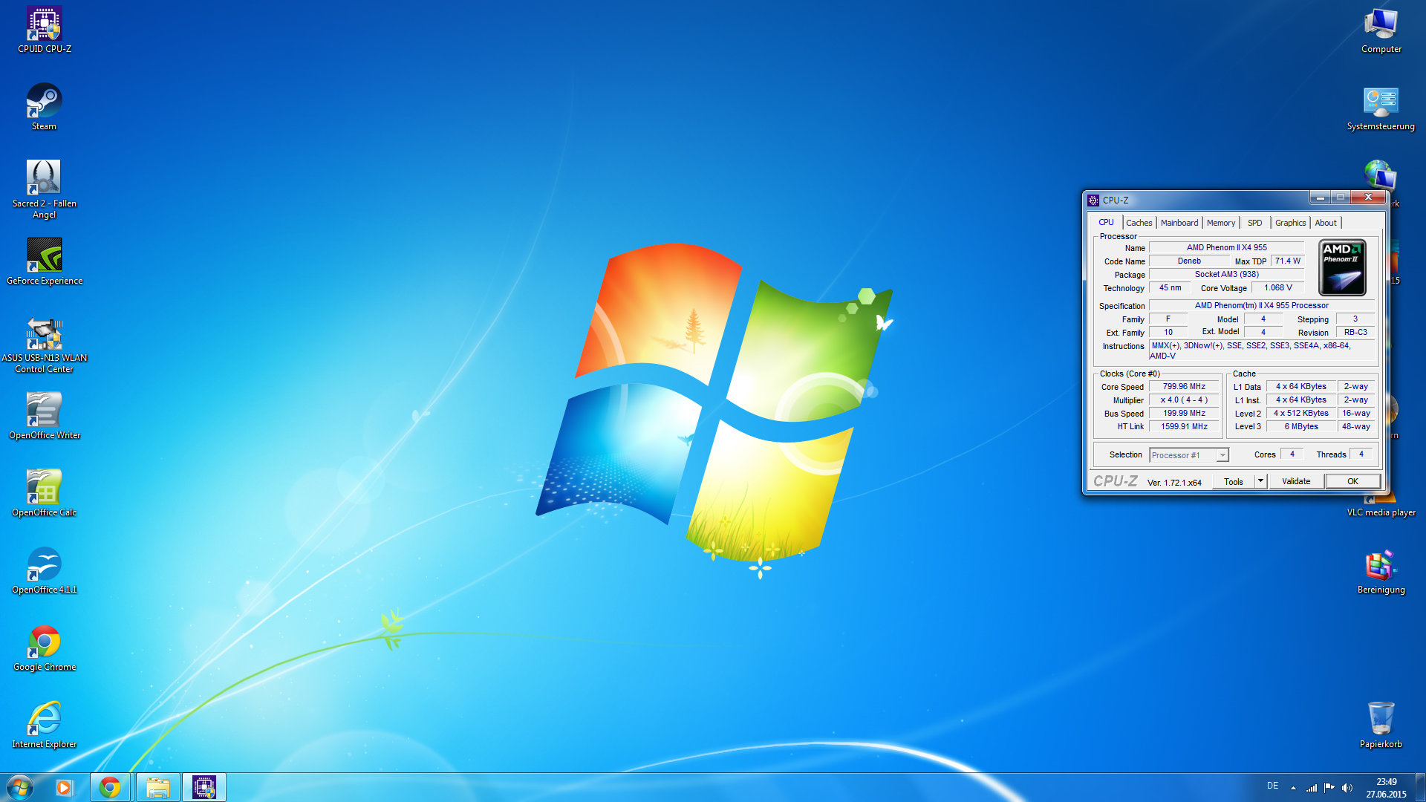Launch Steam from the desktop icon
The height and width of the screenshot is (802, 1426).
tap(45, 102)
